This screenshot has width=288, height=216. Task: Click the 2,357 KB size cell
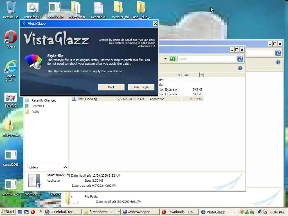(196, 99)
